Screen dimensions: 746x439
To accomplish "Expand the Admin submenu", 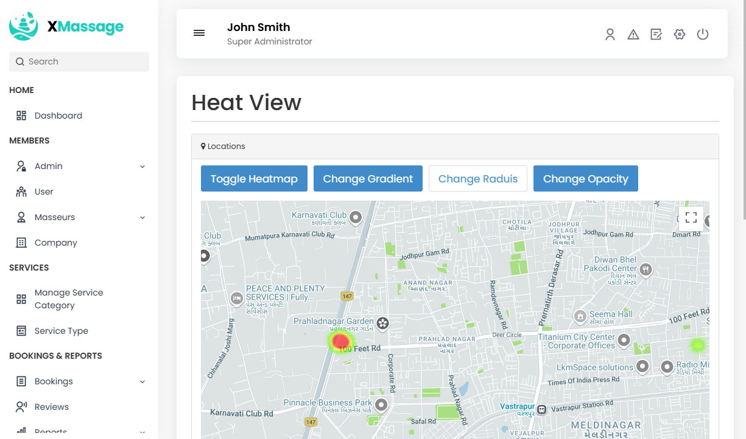I will pyautogui.click(x=143, y=167).
